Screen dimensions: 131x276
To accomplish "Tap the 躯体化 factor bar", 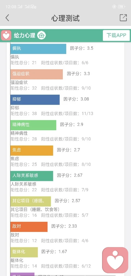I will point(24,252).
